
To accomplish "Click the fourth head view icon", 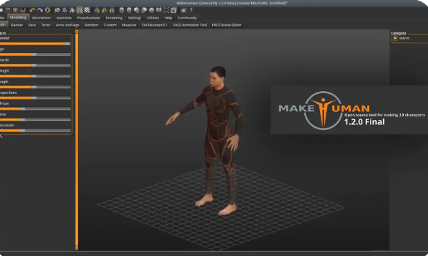I will tap(144, 10).
